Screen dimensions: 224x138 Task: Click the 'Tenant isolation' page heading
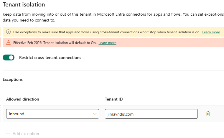click(24, 5)
